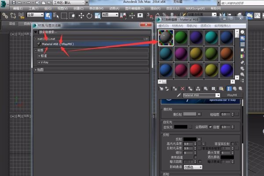
Task: Click the Select and Link chain icon
Action: (x=5, y=15)
